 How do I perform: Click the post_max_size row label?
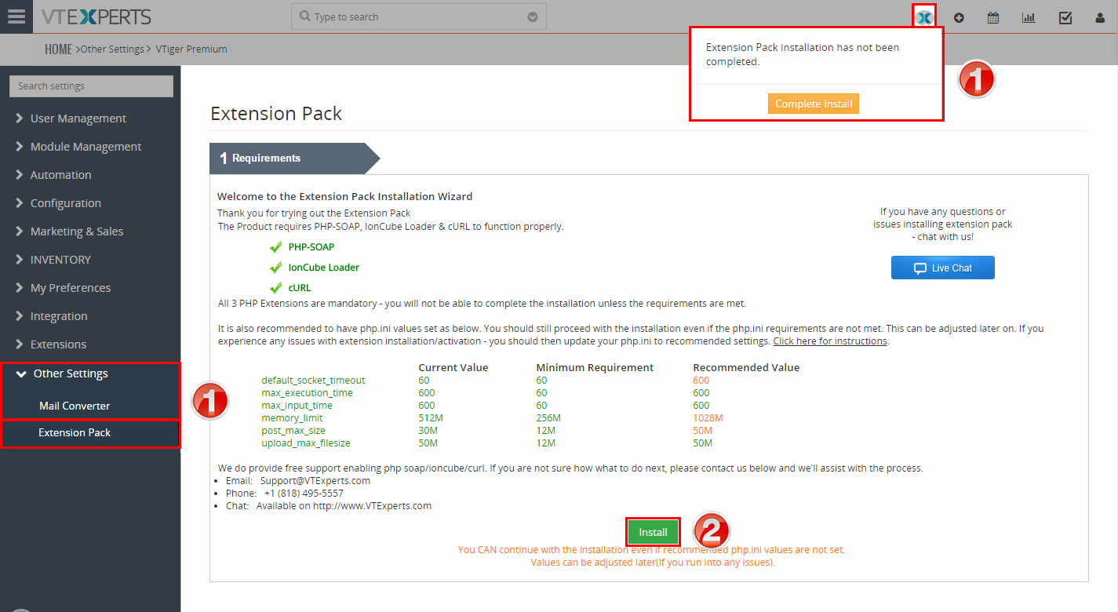[293, 431]
